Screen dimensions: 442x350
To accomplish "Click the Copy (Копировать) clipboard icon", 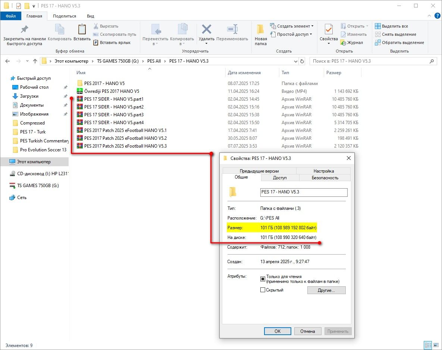I will click(x=59, y=29).
